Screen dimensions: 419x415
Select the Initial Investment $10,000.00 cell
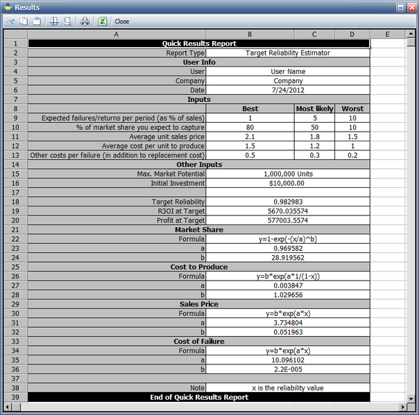coord(287,184)
